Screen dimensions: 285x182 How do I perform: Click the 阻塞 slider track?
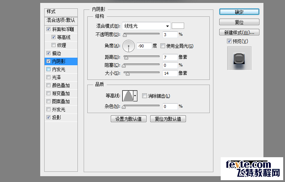coord(141,65)
